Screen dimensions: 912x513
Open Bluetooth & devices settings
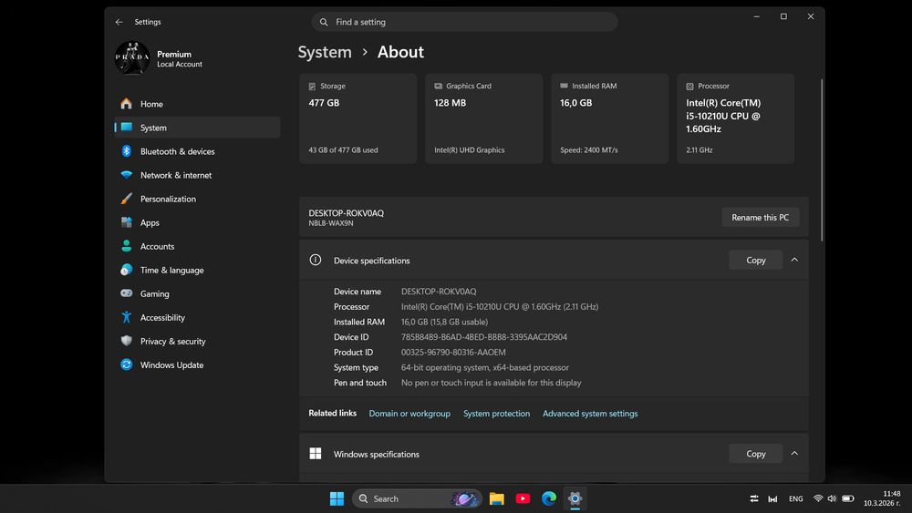coord(197,151)
